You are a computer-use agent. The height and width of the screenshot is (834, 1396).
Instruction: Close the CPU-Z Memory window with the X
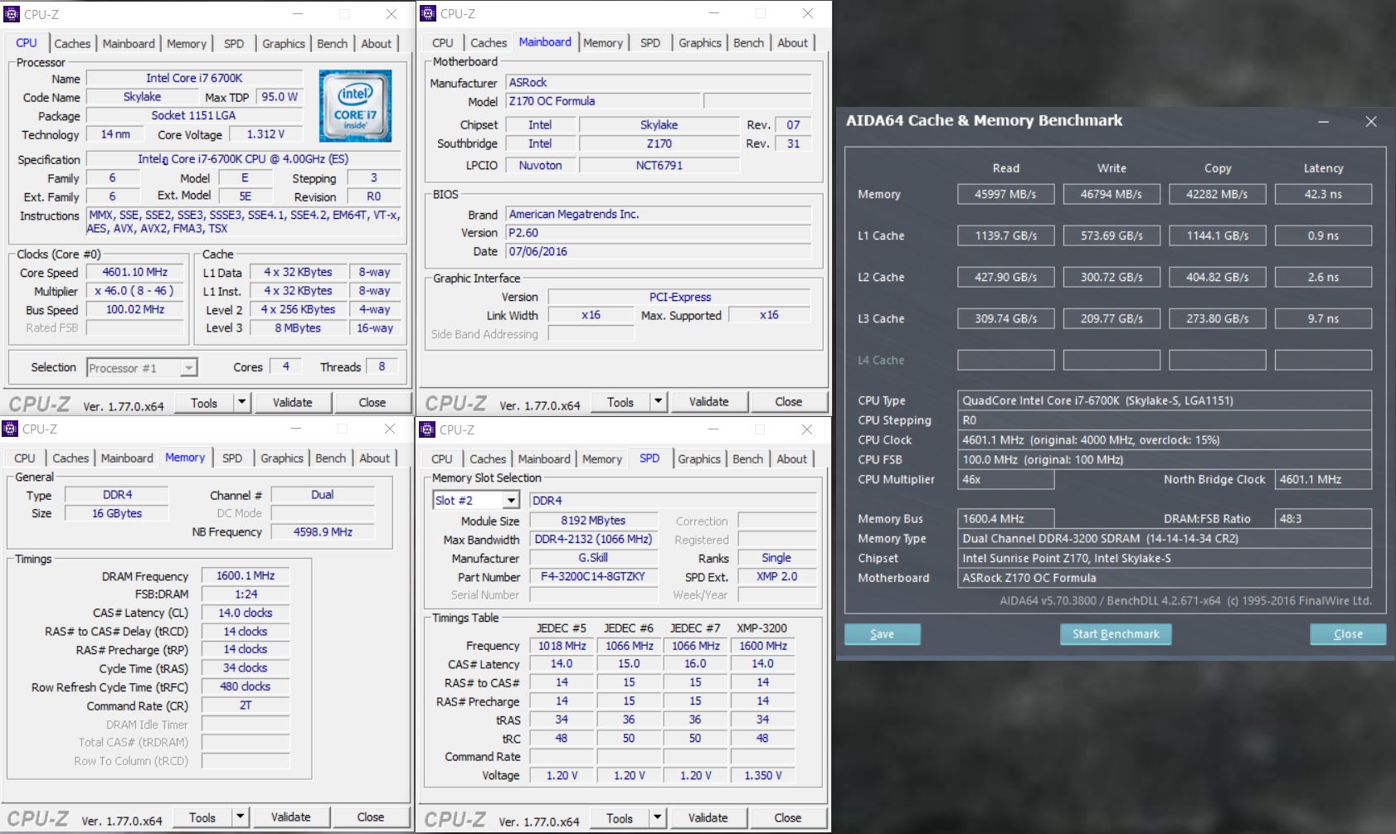390,429
